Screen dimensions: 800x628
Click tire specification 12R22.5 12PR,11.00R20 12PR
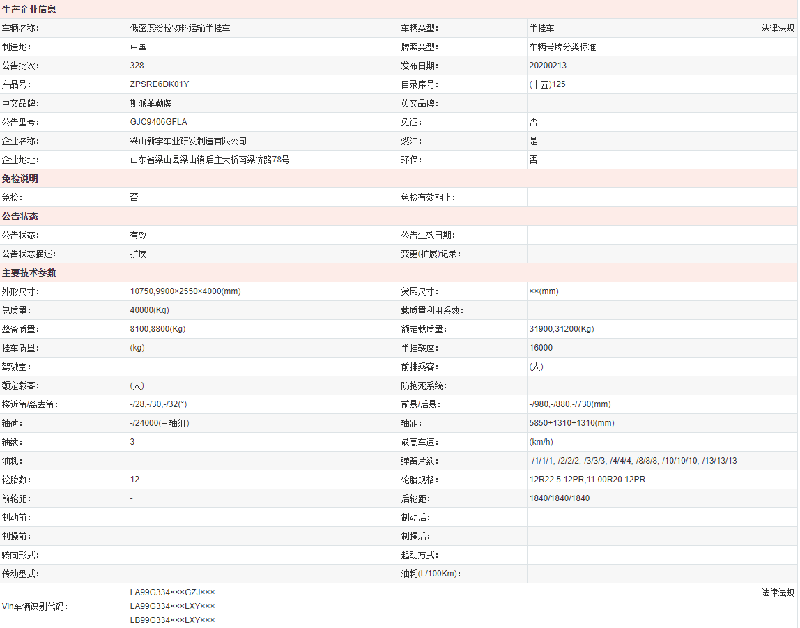coord(587,480)
